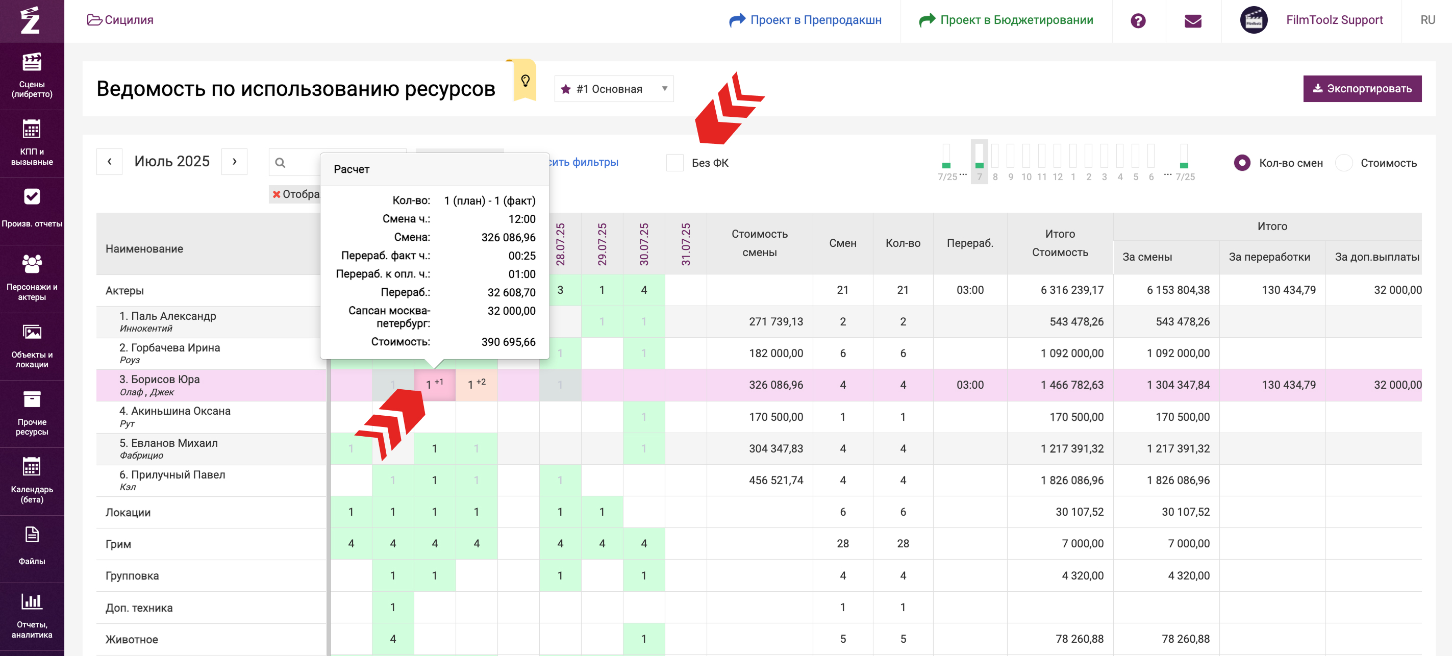The image size is (1452, 656).
Task: Click the lightbulb hint bookmark
Action: [525, 81]
